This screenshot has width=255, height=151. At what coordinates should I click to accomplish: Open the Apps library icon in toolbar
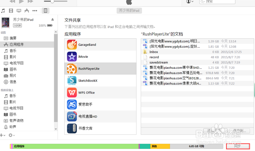[x=27, y=11]
